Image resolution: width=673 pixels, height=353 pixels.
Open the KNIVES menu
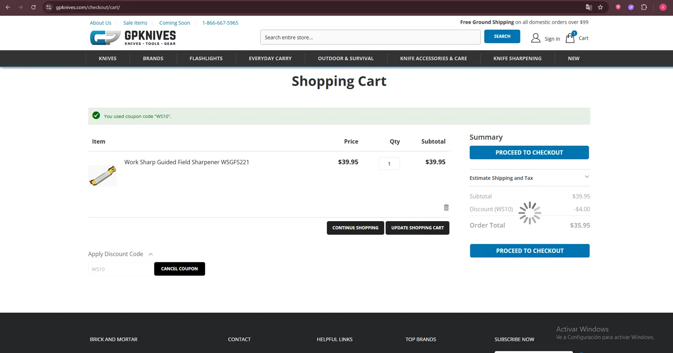(x=108, y=58)
